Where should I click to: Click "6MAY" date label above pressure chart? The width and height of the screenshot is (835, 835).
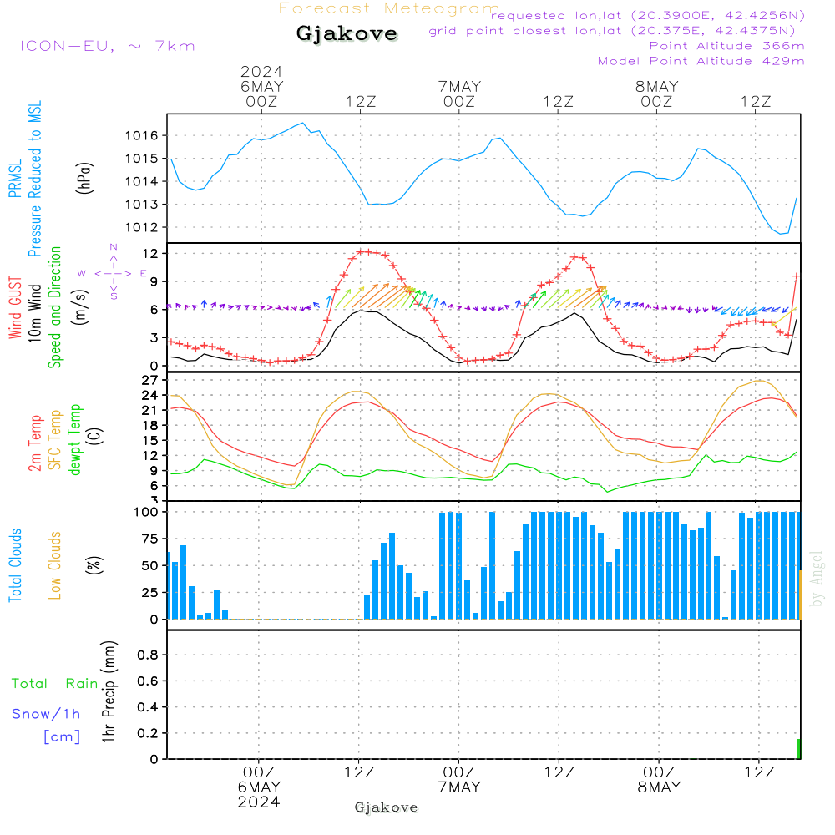coord(262,87)
